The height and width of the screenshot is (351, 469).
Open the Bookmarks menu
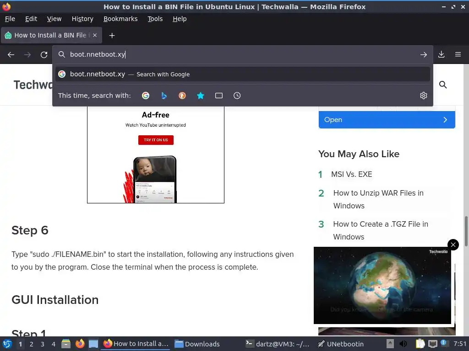pyautogui.click(x=120, y=19)
